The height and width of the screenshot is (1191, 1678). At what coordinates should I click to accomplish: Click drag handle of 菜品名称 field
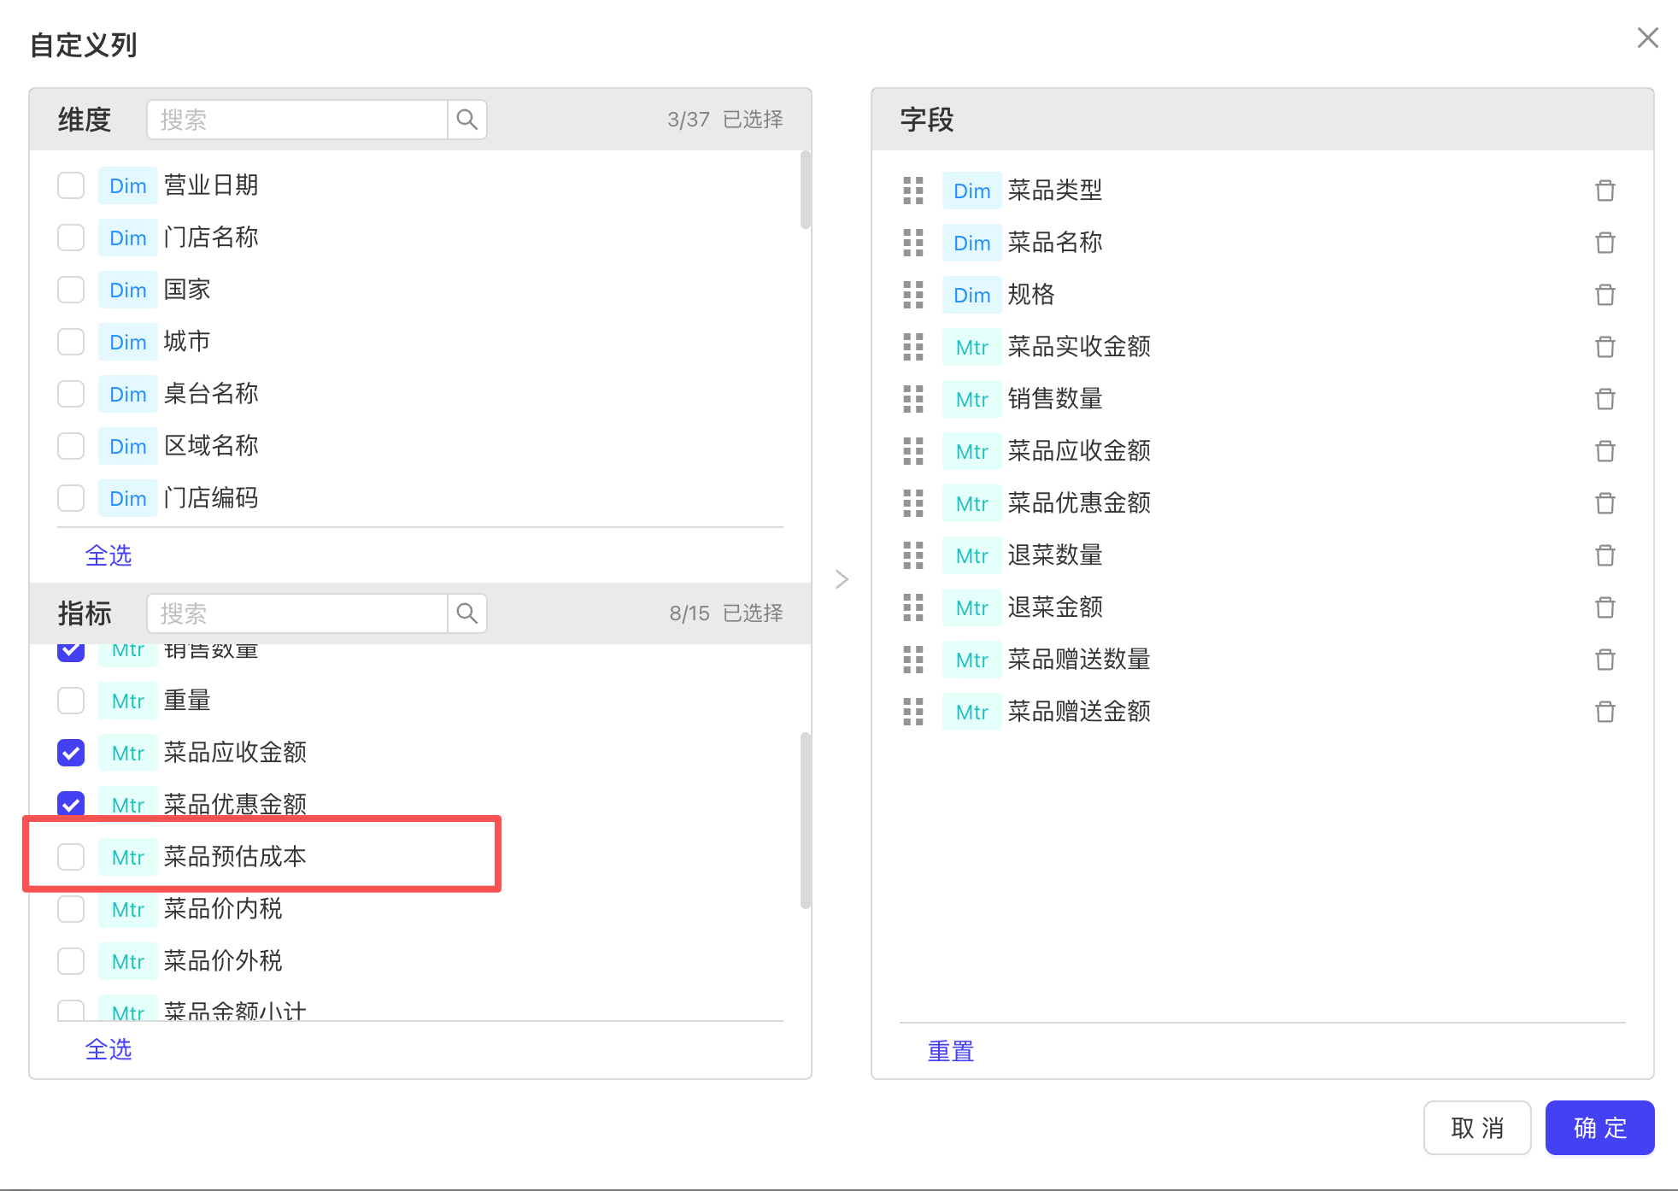coord(913,243)
